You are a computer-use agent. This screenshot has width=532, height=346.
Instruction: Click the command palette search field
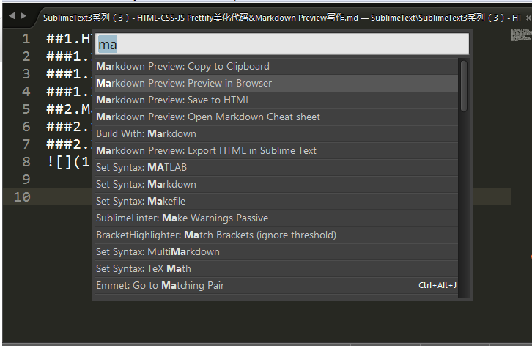282,44
